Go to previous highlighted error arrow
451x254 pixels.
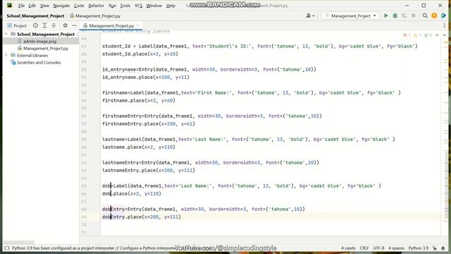(437, 35)
